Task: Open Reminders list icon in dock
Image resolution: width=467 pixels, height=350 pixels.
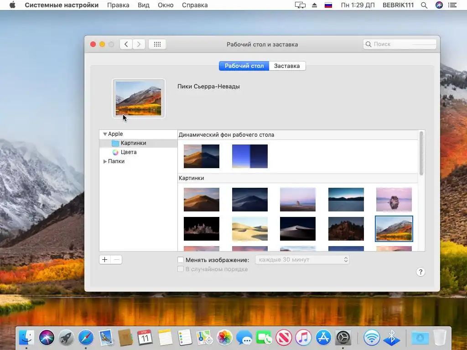Action: point(185,338)
